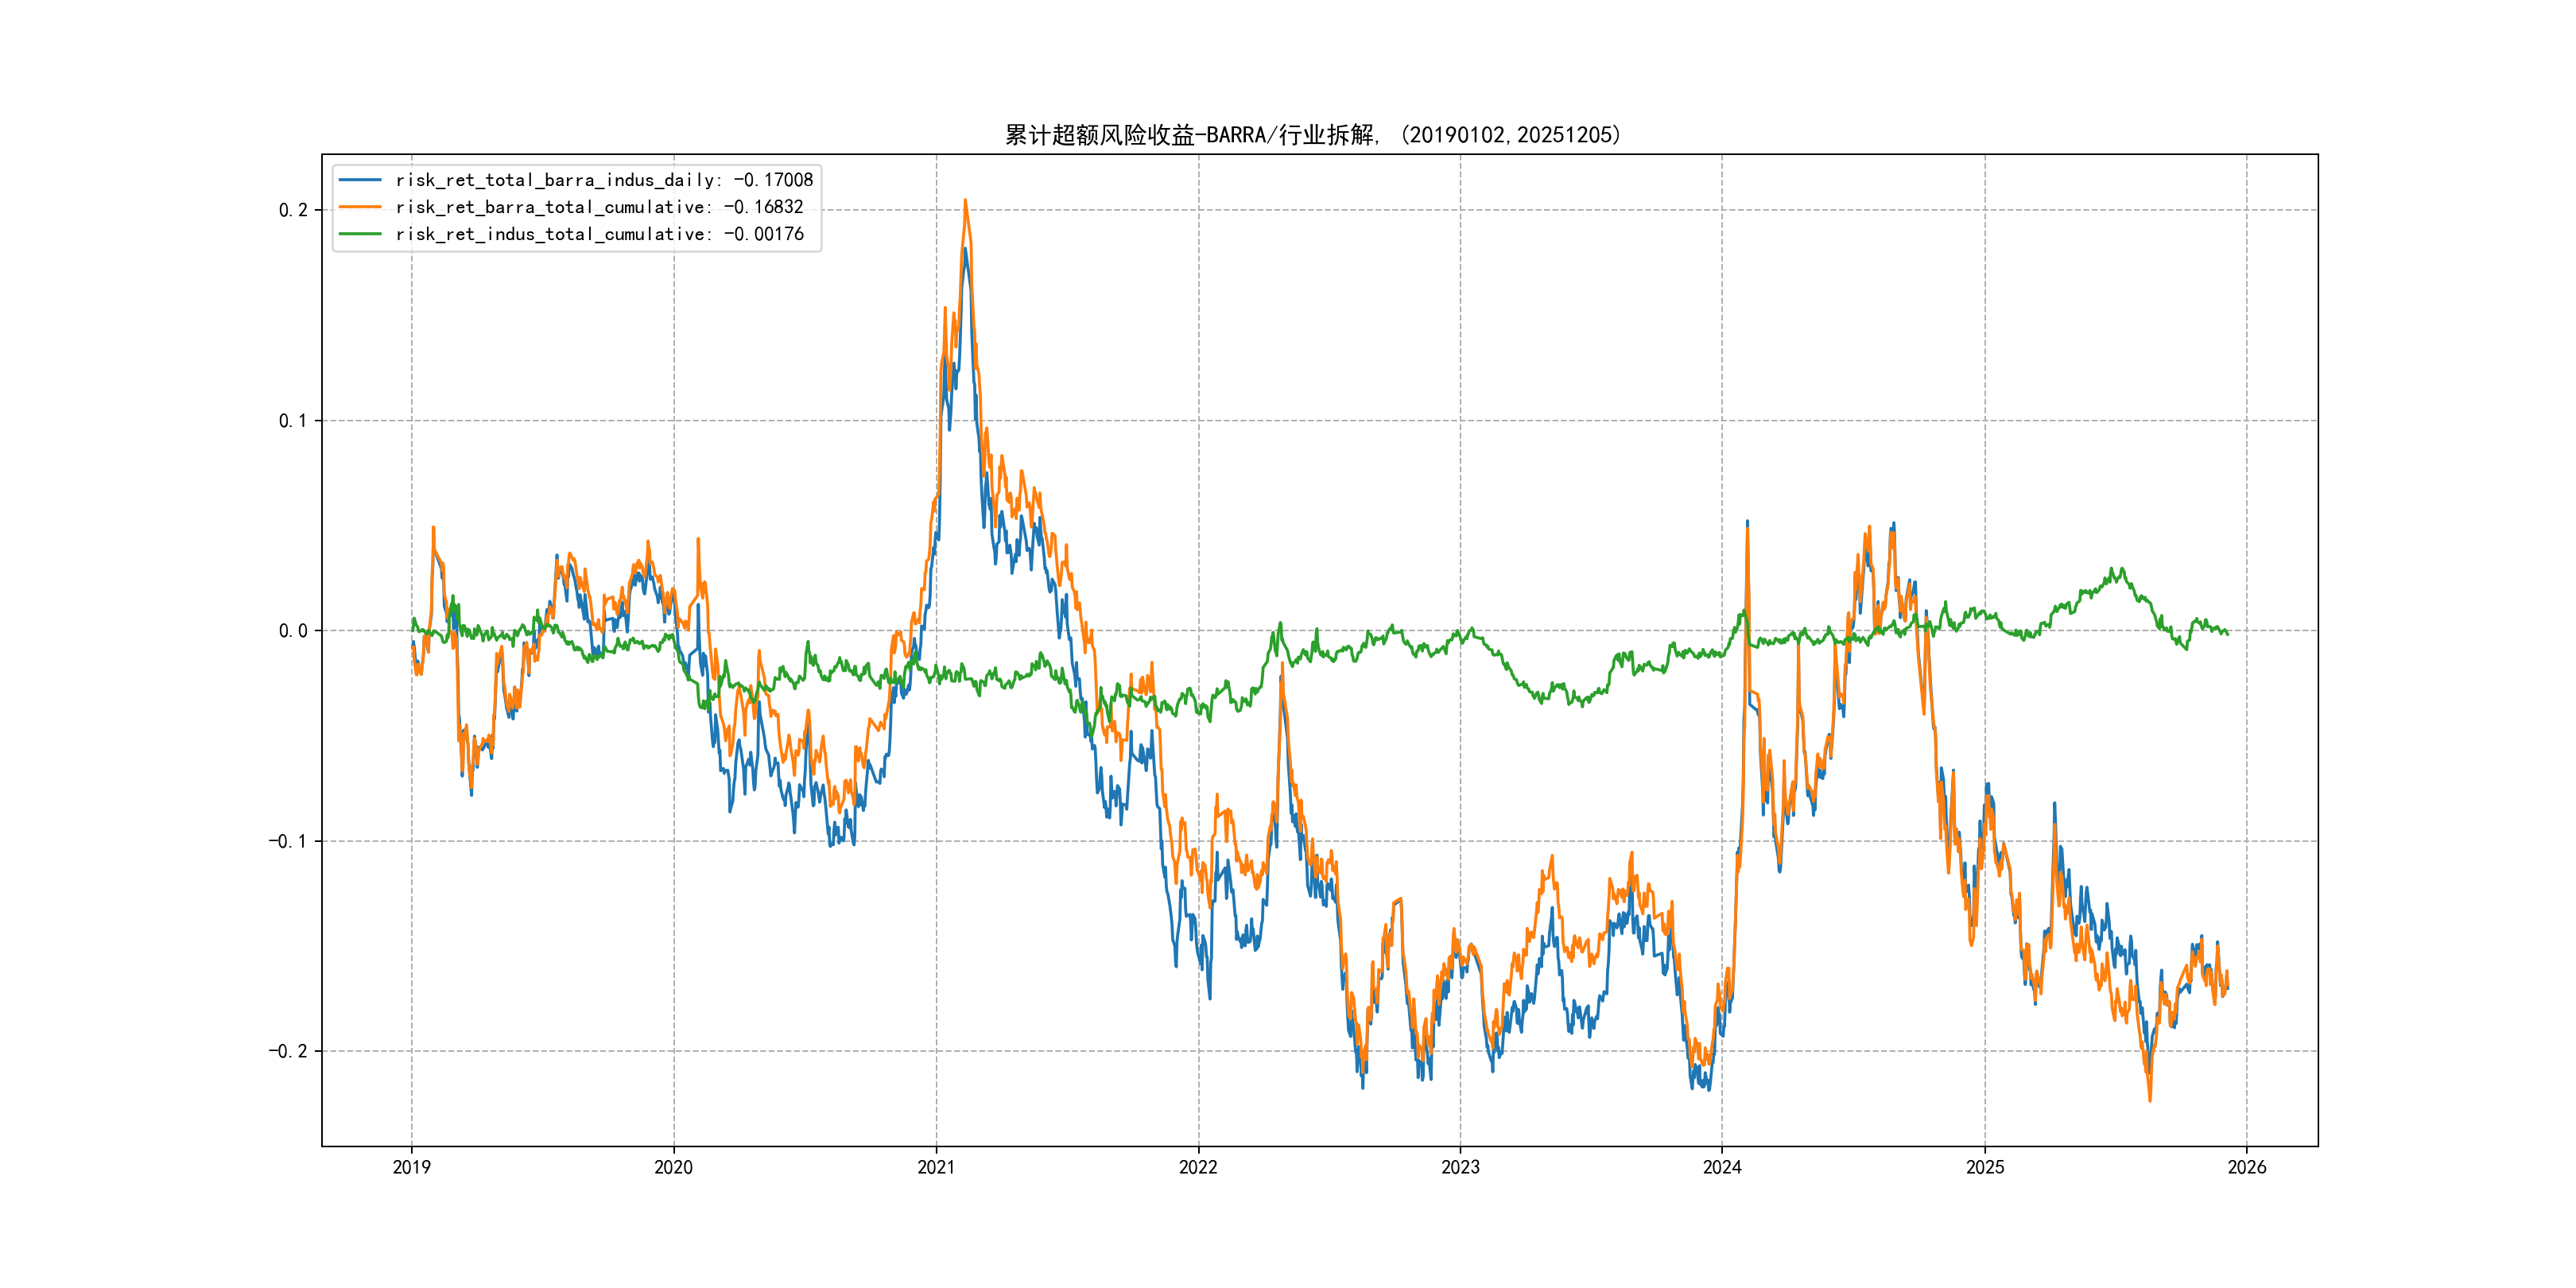This screenshot has width=2576, height=1288.
Task: Click the 2019 x-axis tick label
Action: tap(411, 1167)
